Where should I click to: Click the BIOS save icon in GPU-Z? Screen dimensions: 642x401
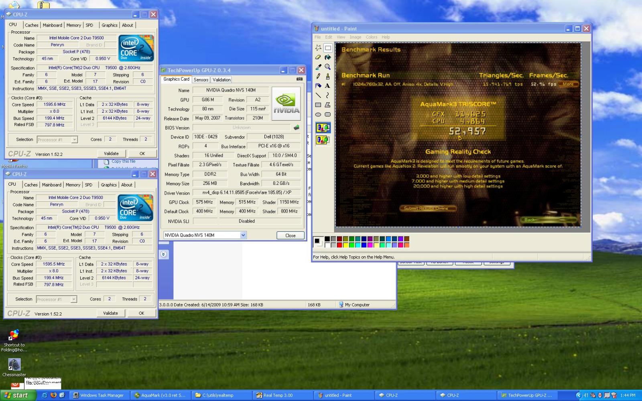[297, 128]
